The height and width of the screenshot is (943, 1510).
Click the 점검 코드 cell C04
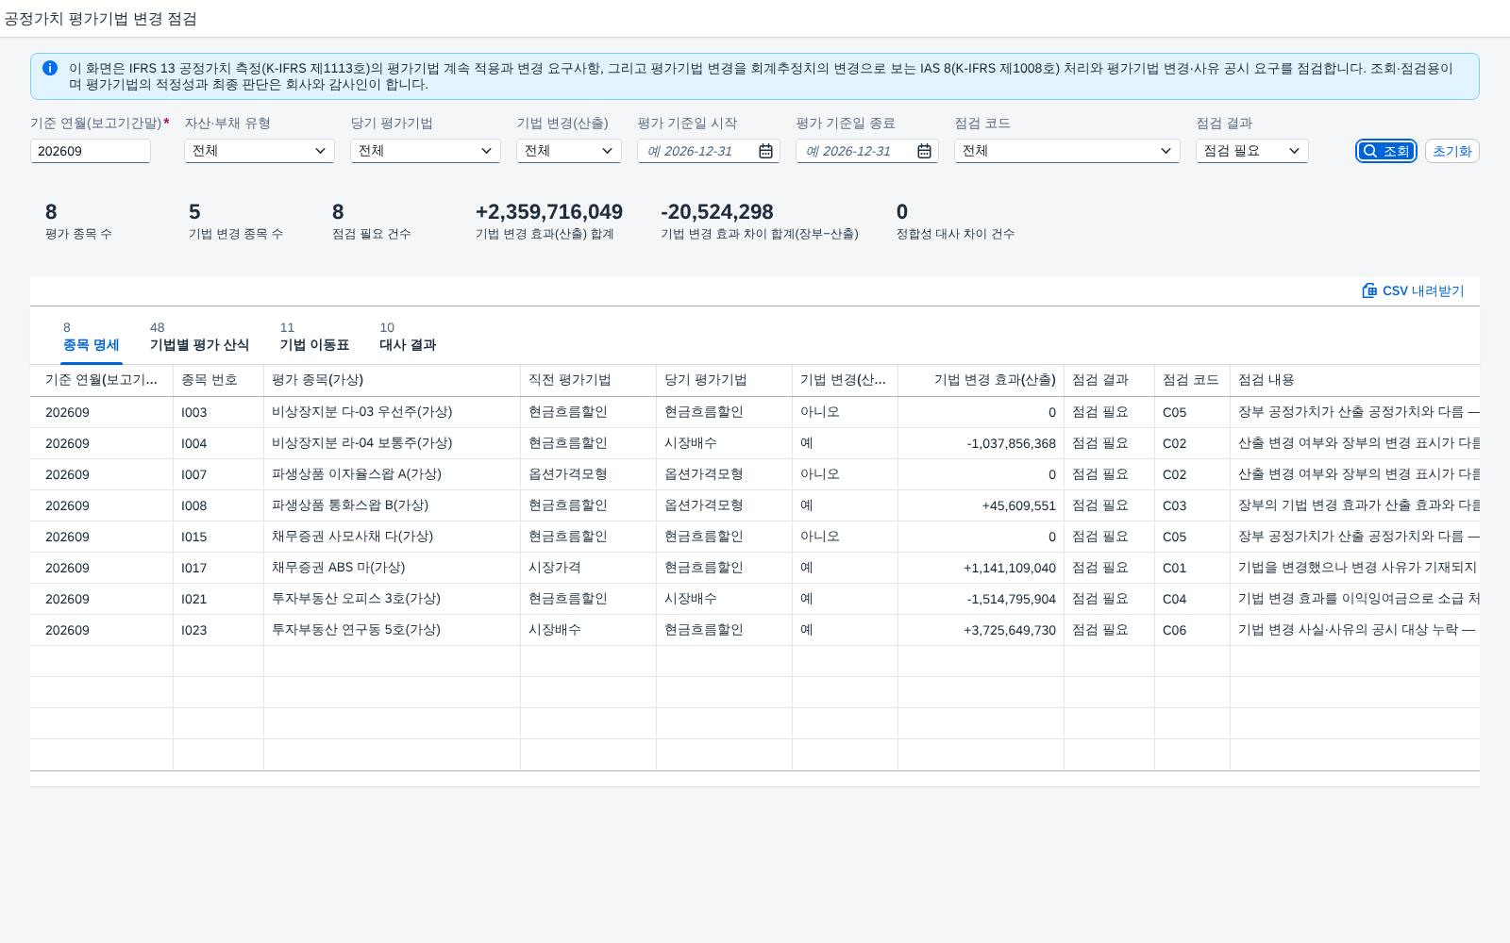coord(1192,599)
